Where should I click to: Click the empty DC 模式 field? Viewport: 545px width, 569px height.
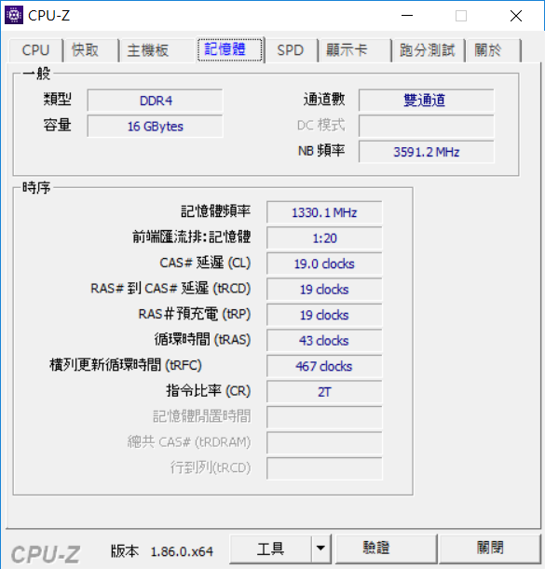tap(427, 127)
